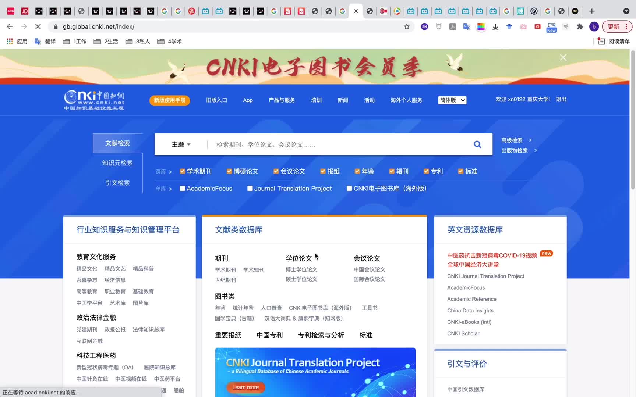Stop loading the page
This screenshot has width=636, height=397.
click(x=38, y=26)
